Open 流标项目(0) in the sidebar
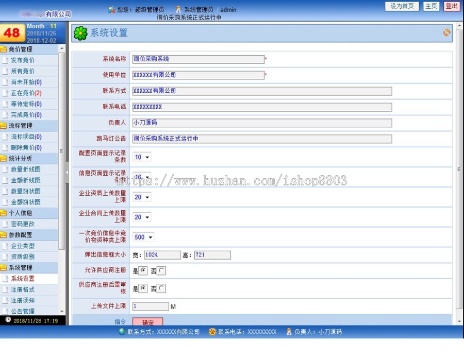 point(26,136)
